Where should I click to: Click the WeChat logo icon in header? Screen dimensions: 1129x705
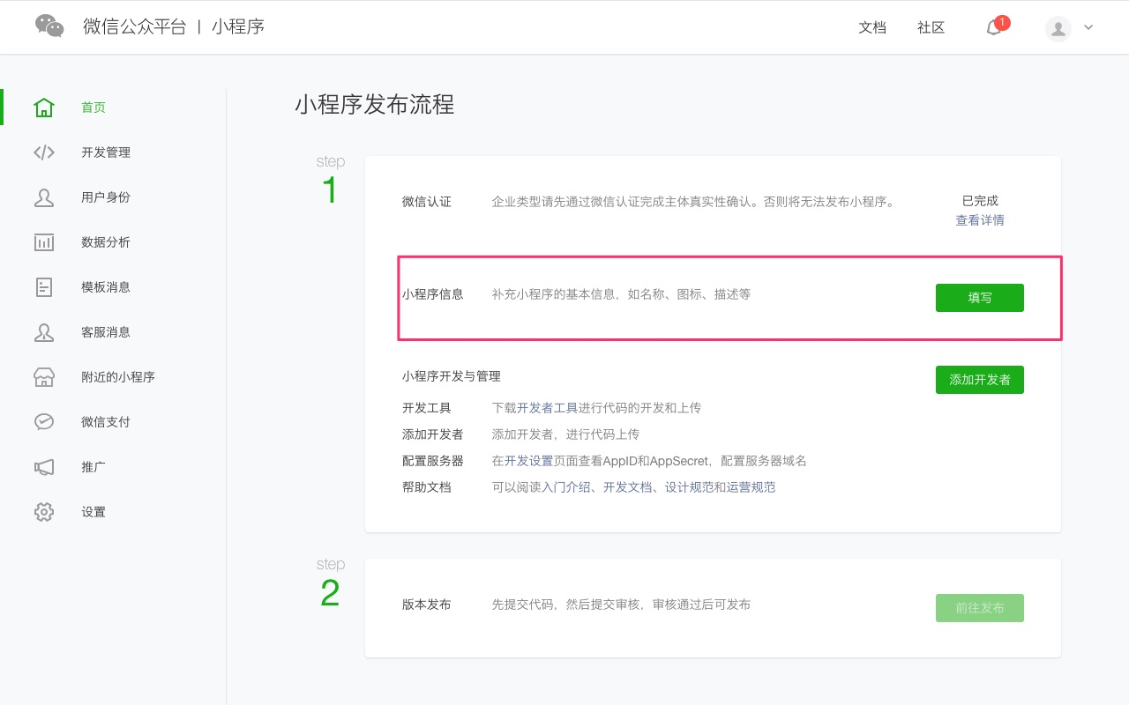pos(49,26)
